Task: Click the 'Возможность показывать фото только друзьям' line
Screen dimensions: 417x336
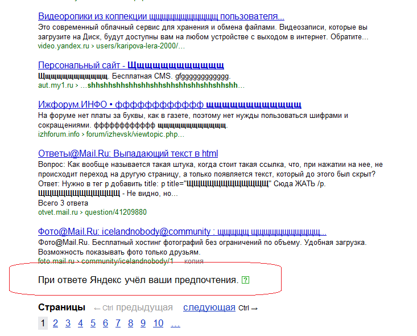Action: [x=119, y=252]
